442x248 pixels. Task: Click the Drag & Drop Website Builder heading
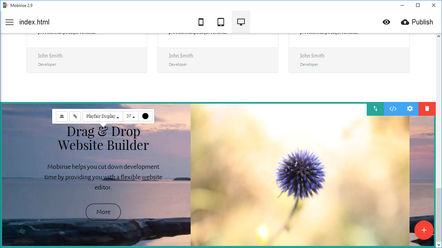(x=103, y=138)
